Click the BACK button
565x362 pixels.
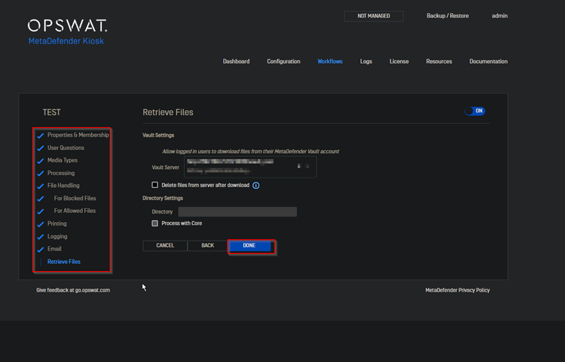pyautogui.click(x=207, y=245)
